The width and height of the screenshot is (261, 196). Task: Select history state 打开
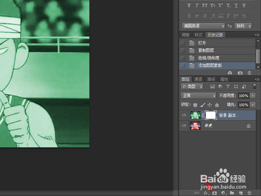[217, 43]
